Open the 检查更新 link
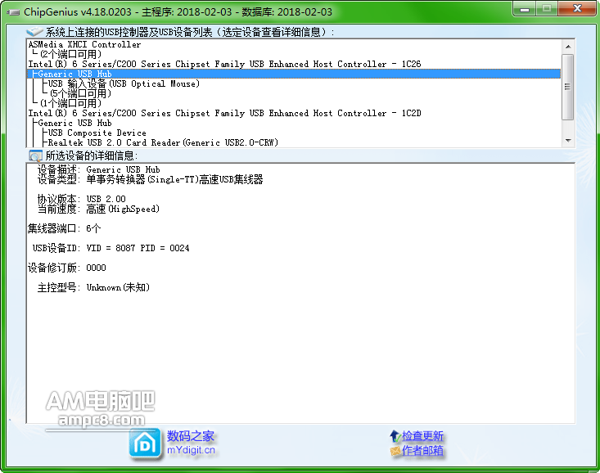Image resolution: width=600 pixels, height=473 pixels. (422, 436)
